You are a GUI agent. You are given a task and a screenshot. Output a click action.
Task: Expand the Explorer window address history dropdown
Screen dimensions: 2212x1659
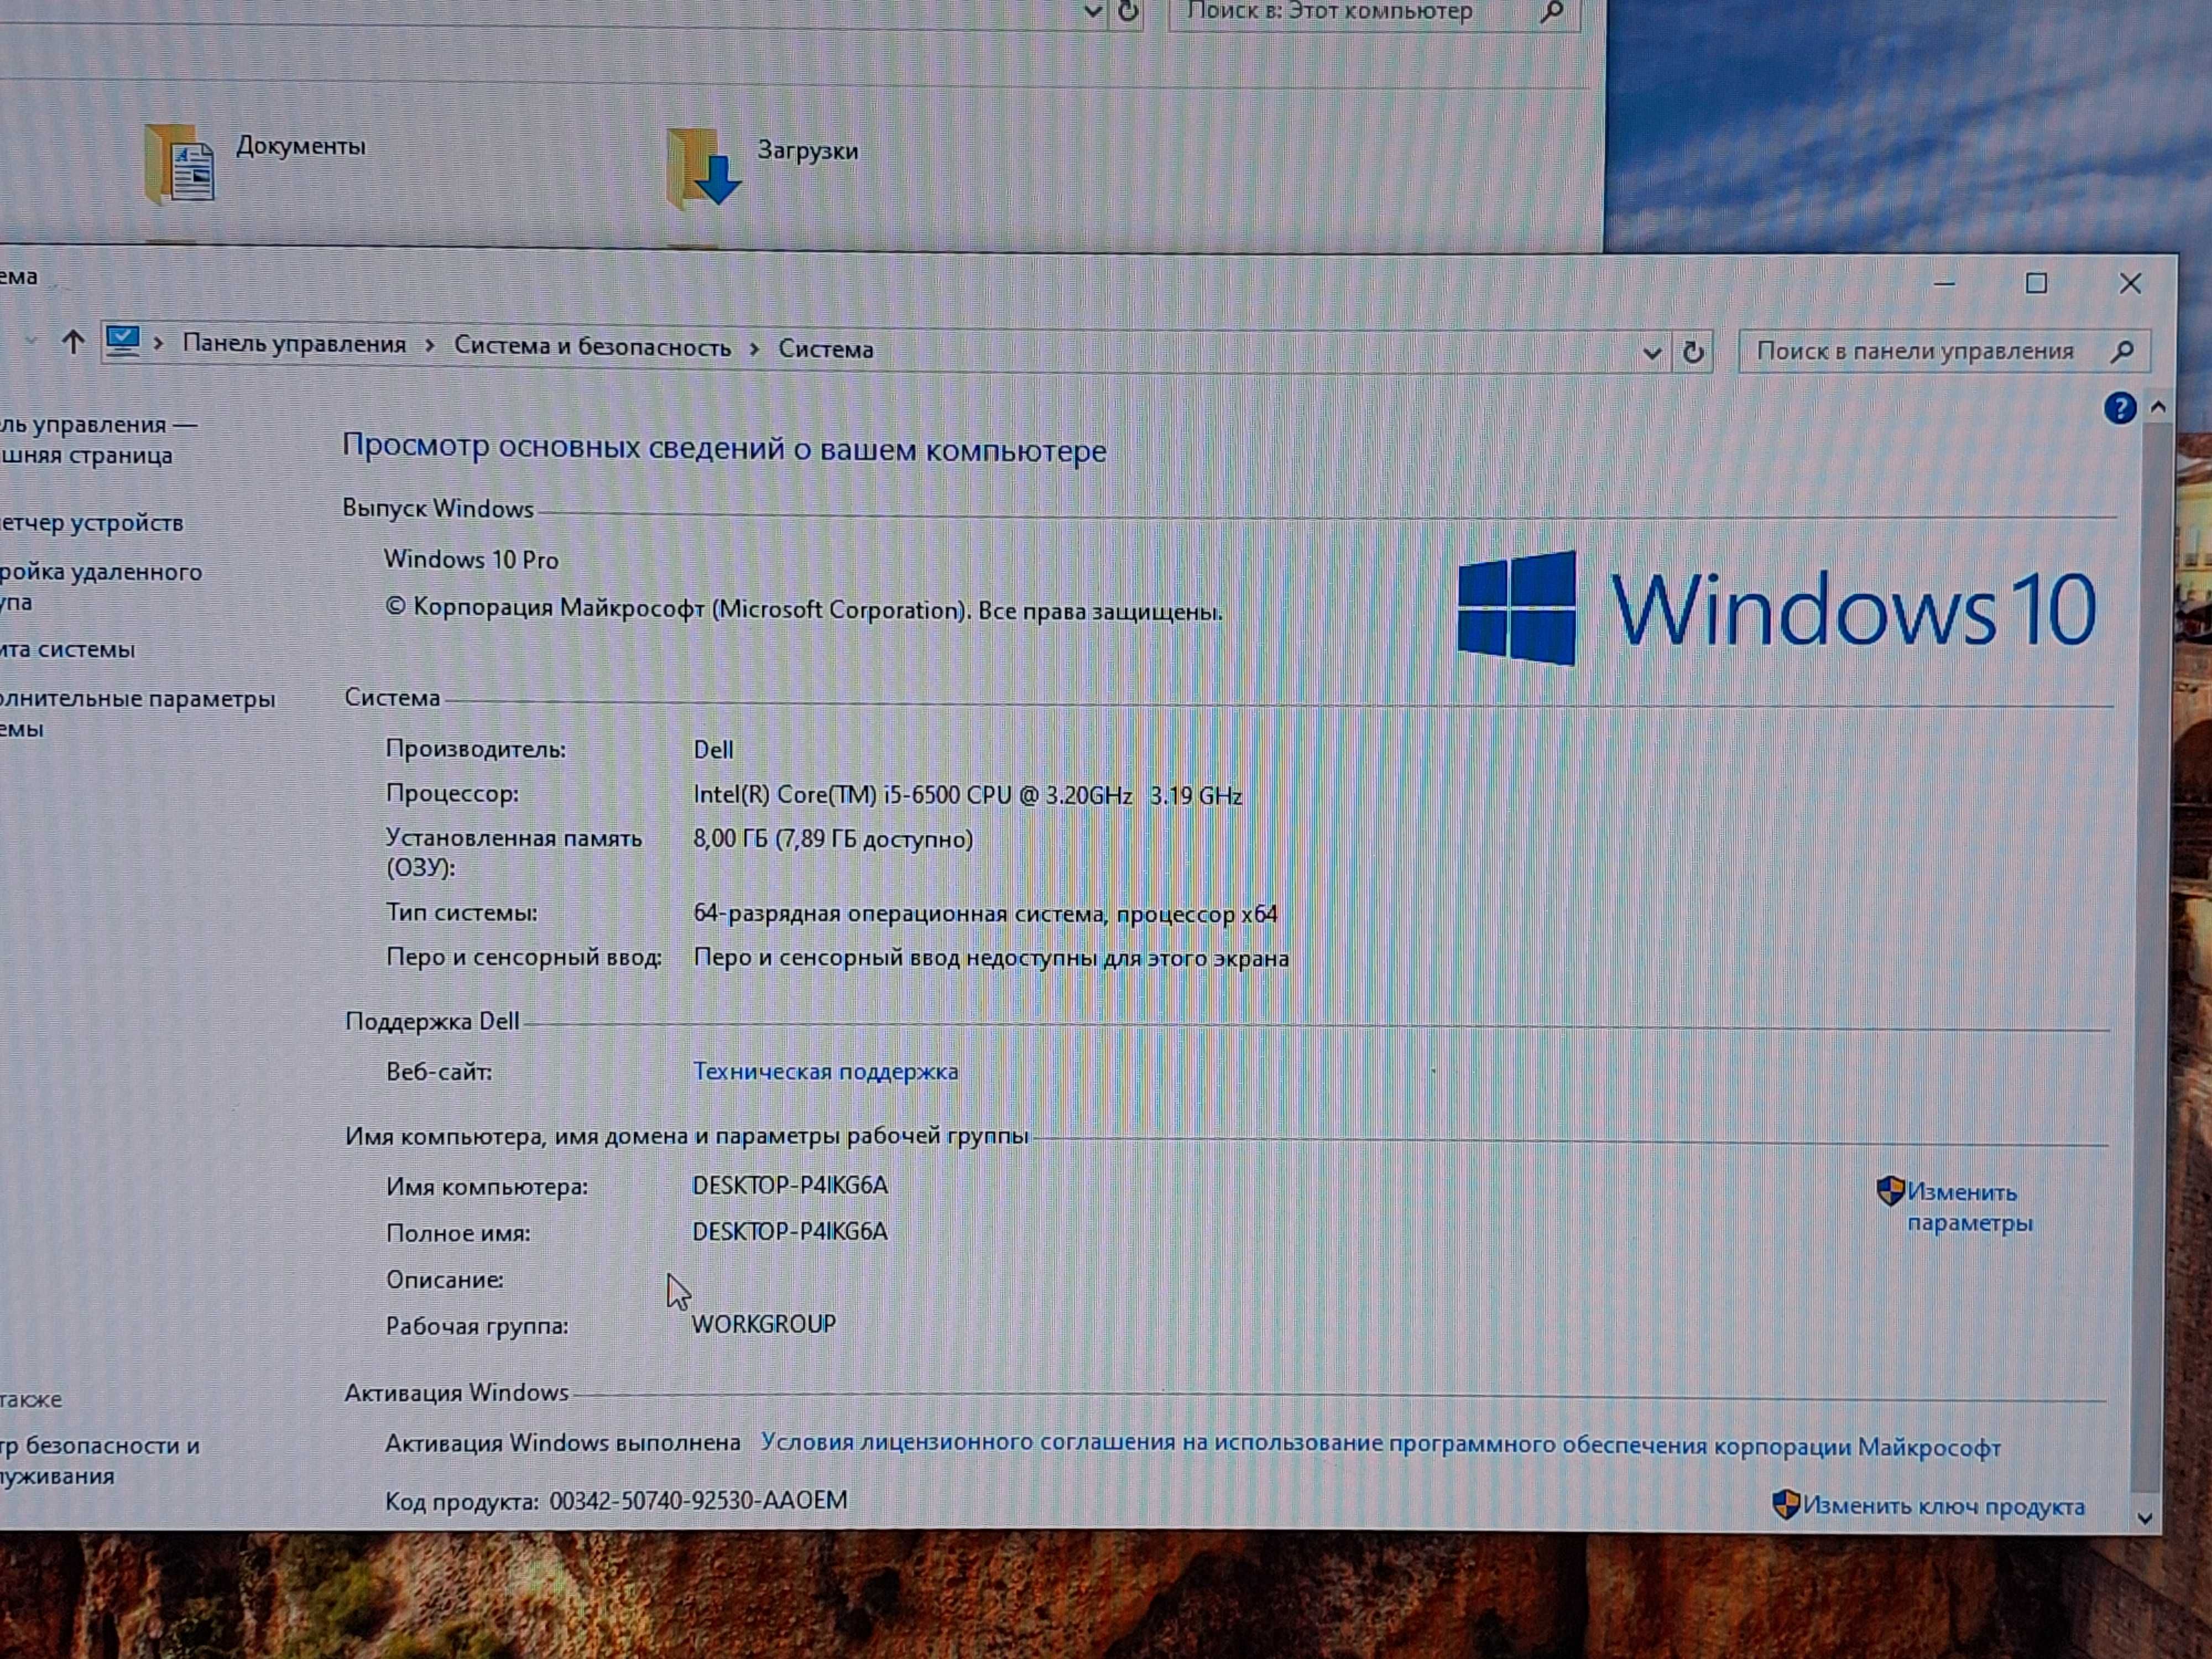1092,12
